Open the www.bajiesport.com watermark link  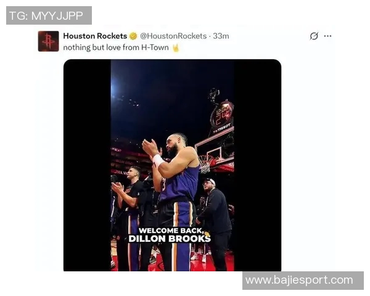(x=303, y=281)
